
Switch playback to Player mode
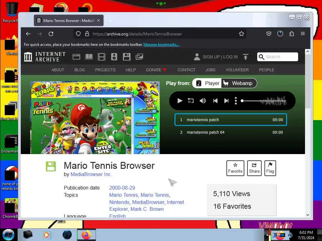pos(208,83)
